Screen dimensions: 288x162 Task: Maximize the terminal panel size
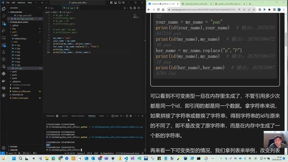[x=139, y=116]
